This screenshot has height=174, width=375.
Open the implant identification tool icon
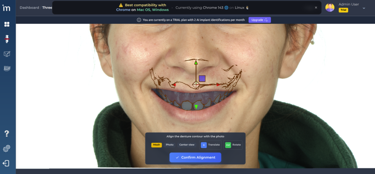(7, 39)
